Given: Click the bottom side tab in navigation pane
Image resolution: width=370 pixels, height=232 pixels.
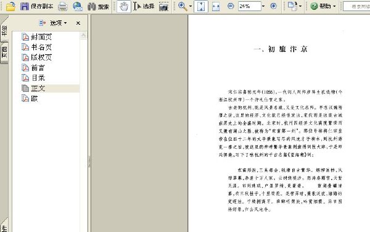Looking at the screenshot, I should (4, 225).
